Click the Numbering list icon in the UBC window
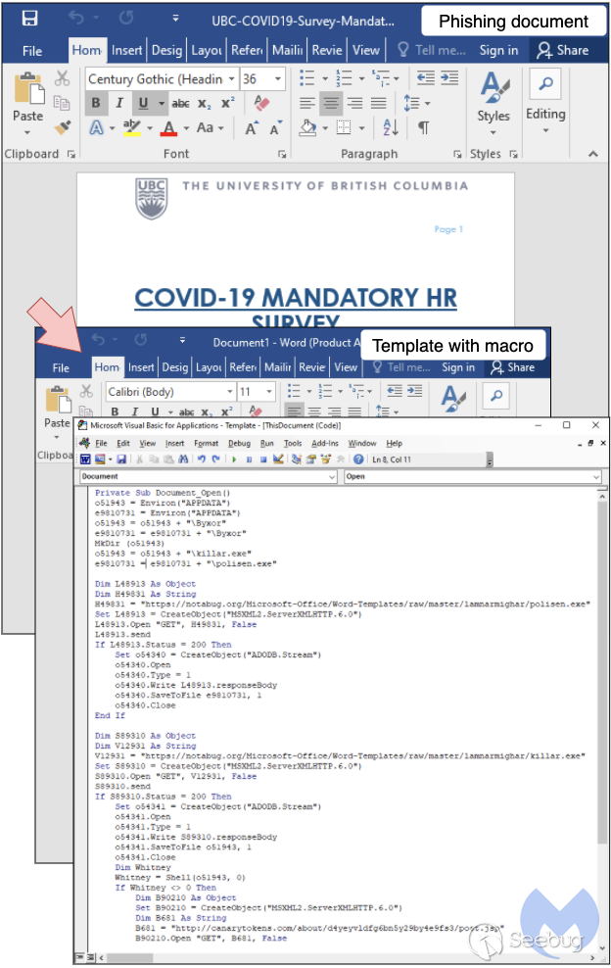This screenshot has width=611, height=968. (344, 78)
